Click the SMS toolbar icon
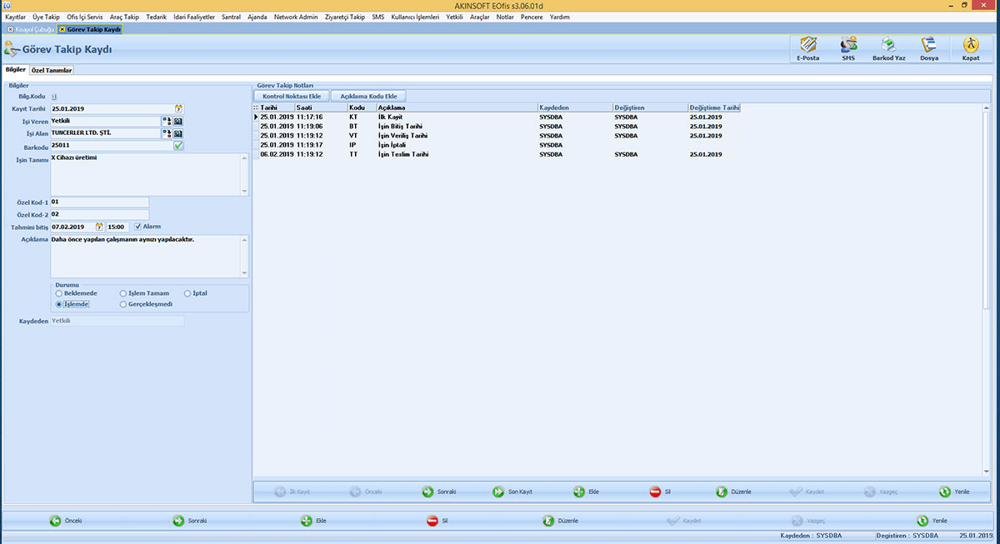 pyautogui.click(x=847, y=49)
